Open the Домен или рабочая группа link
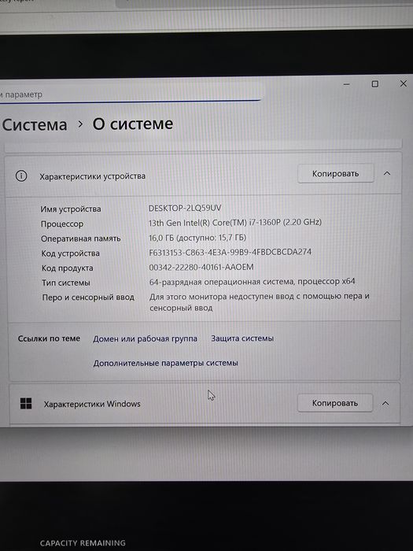Screen dimensions: 413x551 tap(145, 338)
